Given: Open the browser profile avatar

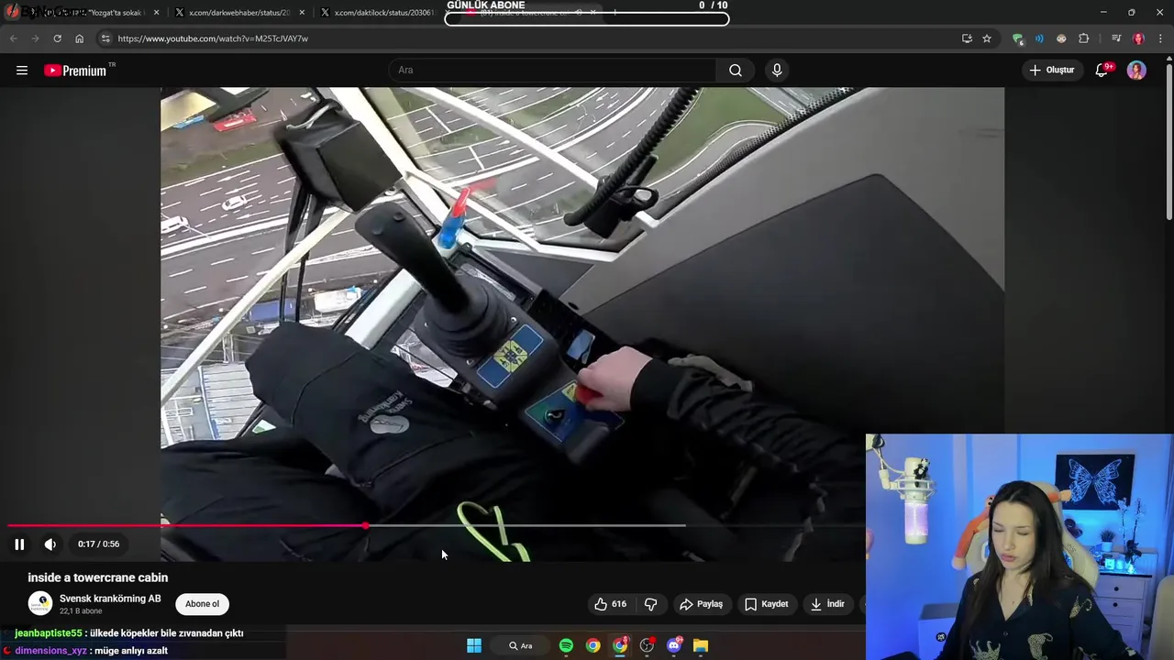Looking at the screenshot, I should click(x=1138, y=38).
